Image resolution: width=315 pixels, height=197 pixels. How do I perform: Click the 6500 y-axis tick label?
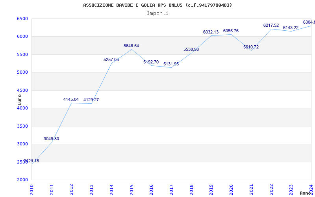(22, 19)
